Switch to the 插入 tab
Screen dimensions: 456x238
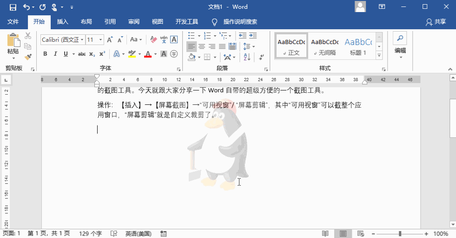tap(63, 22)
